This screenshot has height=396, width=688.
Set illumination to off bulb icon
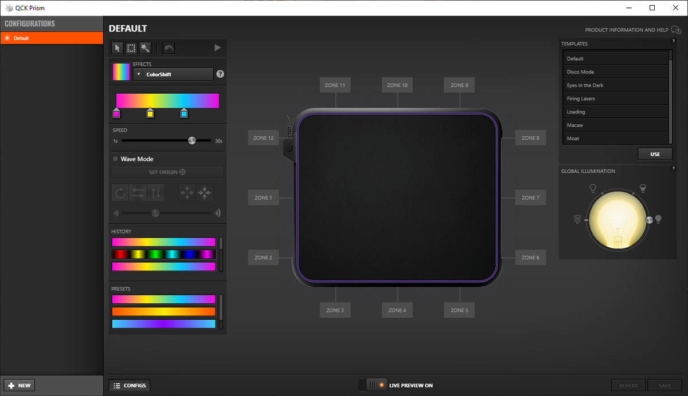click(x=577, y=219)
